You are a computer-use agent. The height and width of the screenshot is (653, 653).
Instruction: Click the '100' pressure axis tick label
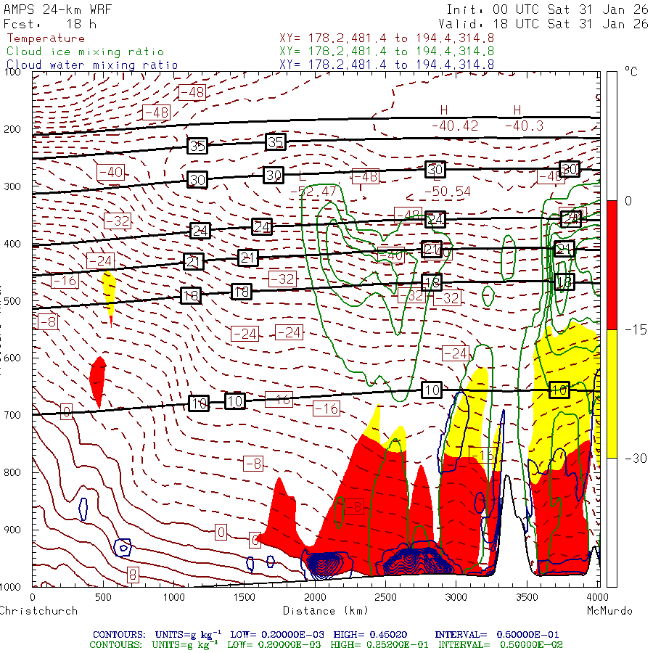(x=12, y=72)
